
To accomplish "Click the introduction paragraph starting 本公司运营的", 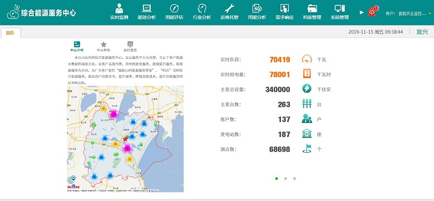I will [125, 70].
